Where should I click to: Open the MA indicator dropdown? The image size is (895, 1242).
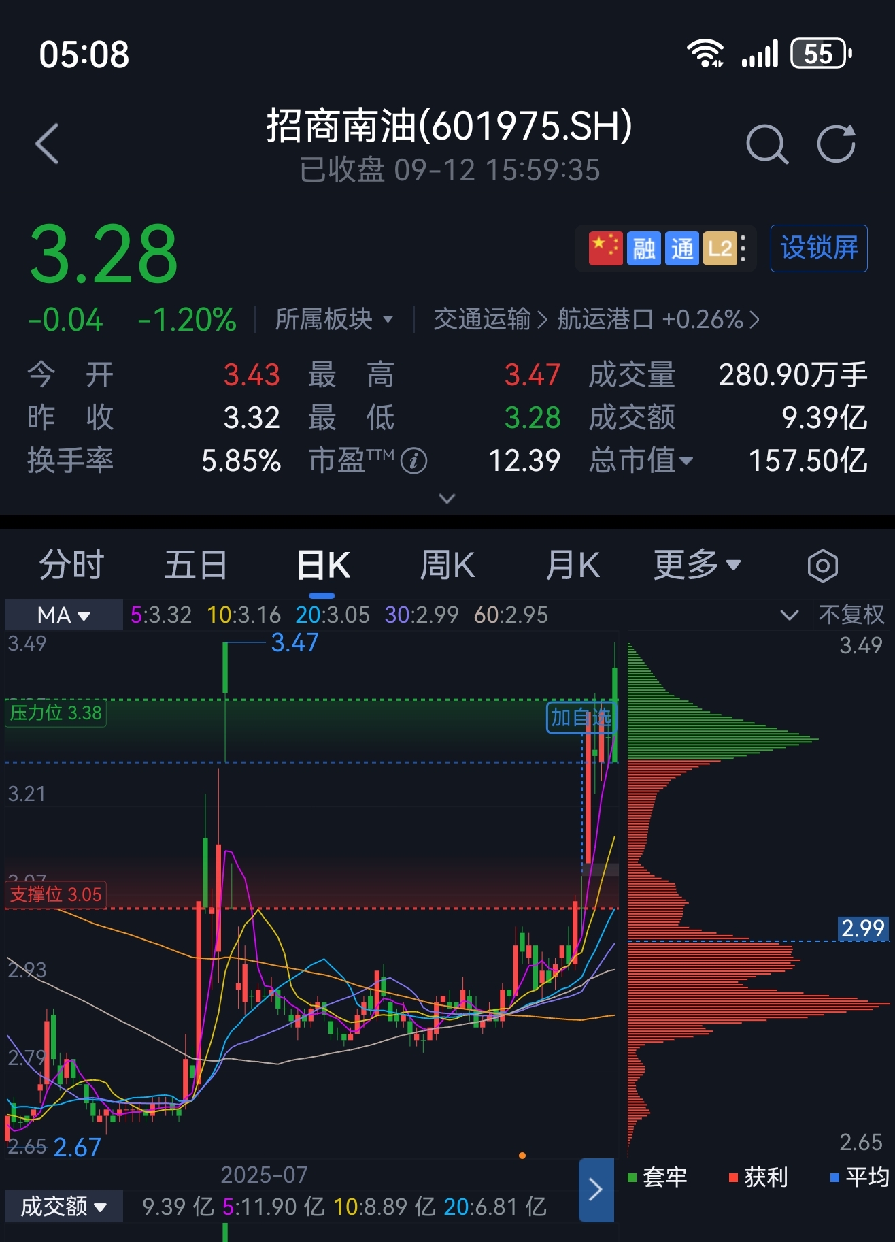64,615
